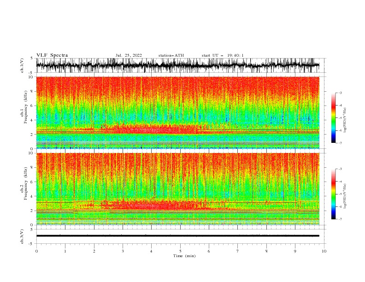The image size is (365, 282).
Task: Click the ch.3 voltage waveform trace
Action: click(177, 236)
